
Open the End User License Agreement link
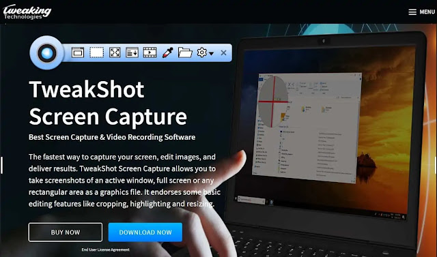tap(105, 250)
